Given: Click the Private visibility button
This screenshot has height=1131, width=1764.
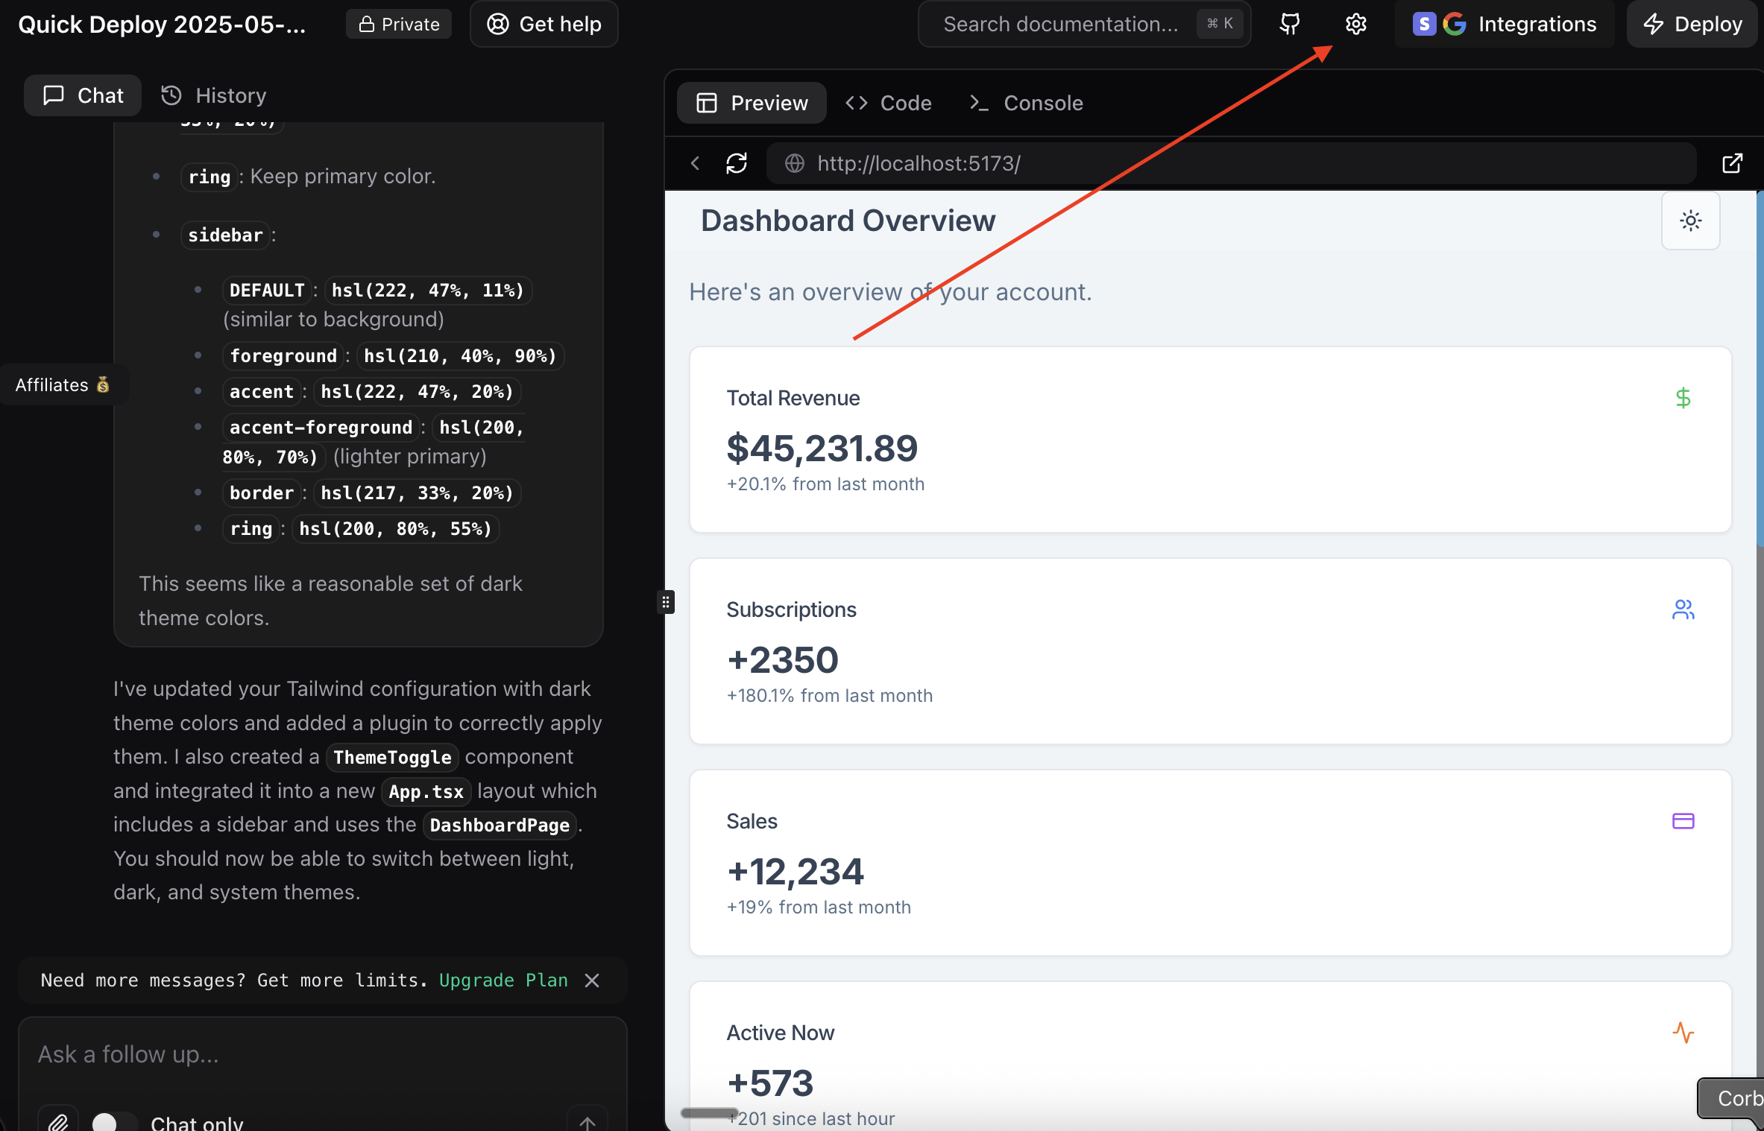Looking at the screenshot, I should (x=399, y=24).
